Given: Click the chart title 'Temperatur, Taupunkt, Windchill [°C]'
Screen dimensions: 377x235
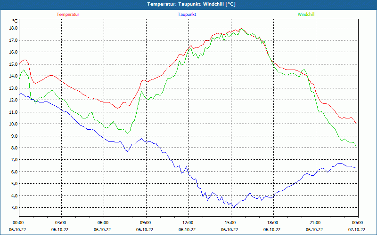Looking at the screenshot, I should [x=191, y=4].
